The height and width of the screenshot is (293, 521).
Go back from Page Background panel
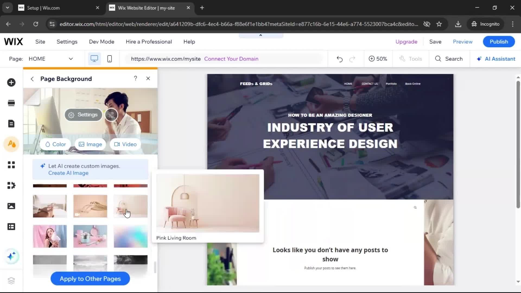click(32, 79)
